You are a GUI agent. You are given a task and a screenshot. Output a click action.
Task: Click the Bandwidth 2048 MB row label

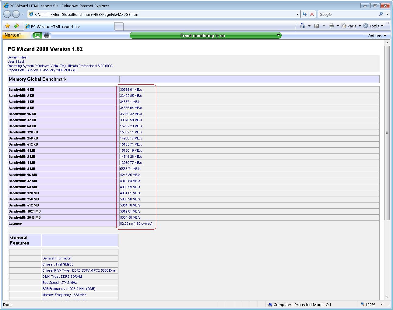pos(24,217)
